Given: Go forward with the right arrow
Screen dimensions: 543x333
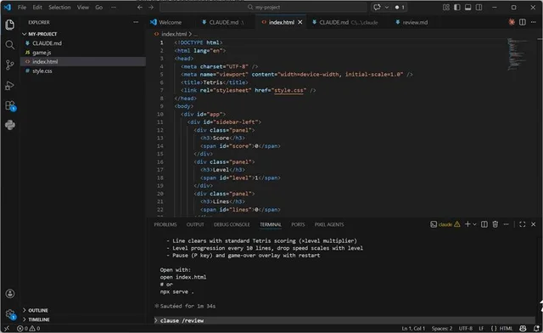Looking at the screenshot, I should point(151,8).
